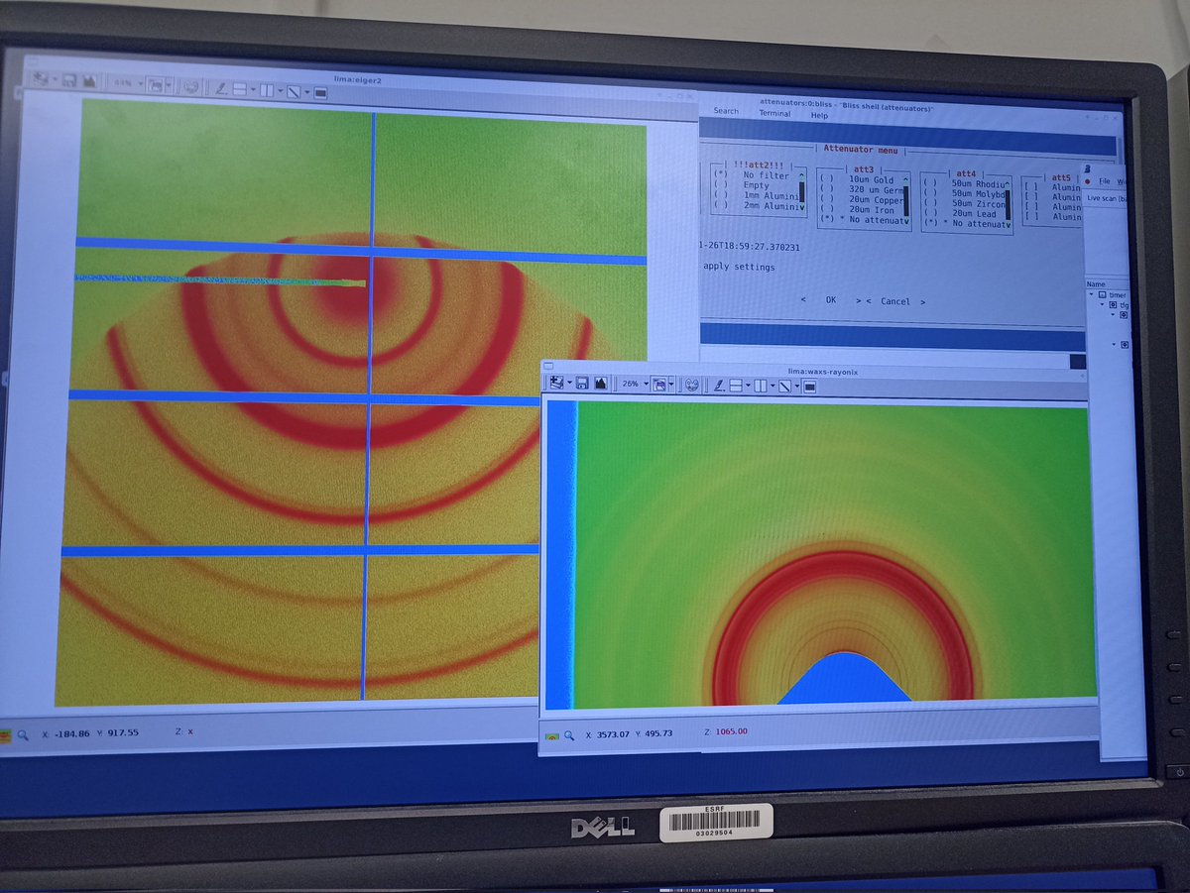Screen dimensions: 1190x893
Task: Click Cancel in the Attenuator menu
Action: tap(895, 301)
